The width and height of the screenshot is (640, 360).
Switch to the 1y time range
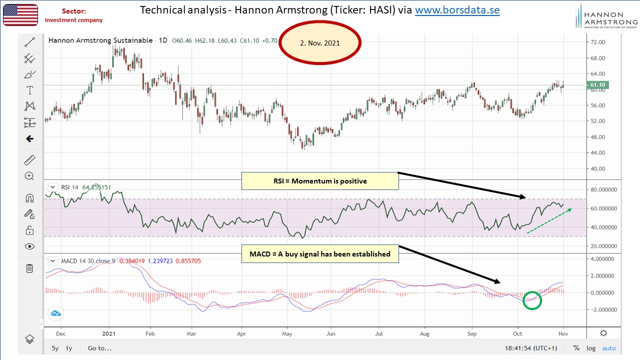pos(69,348)
